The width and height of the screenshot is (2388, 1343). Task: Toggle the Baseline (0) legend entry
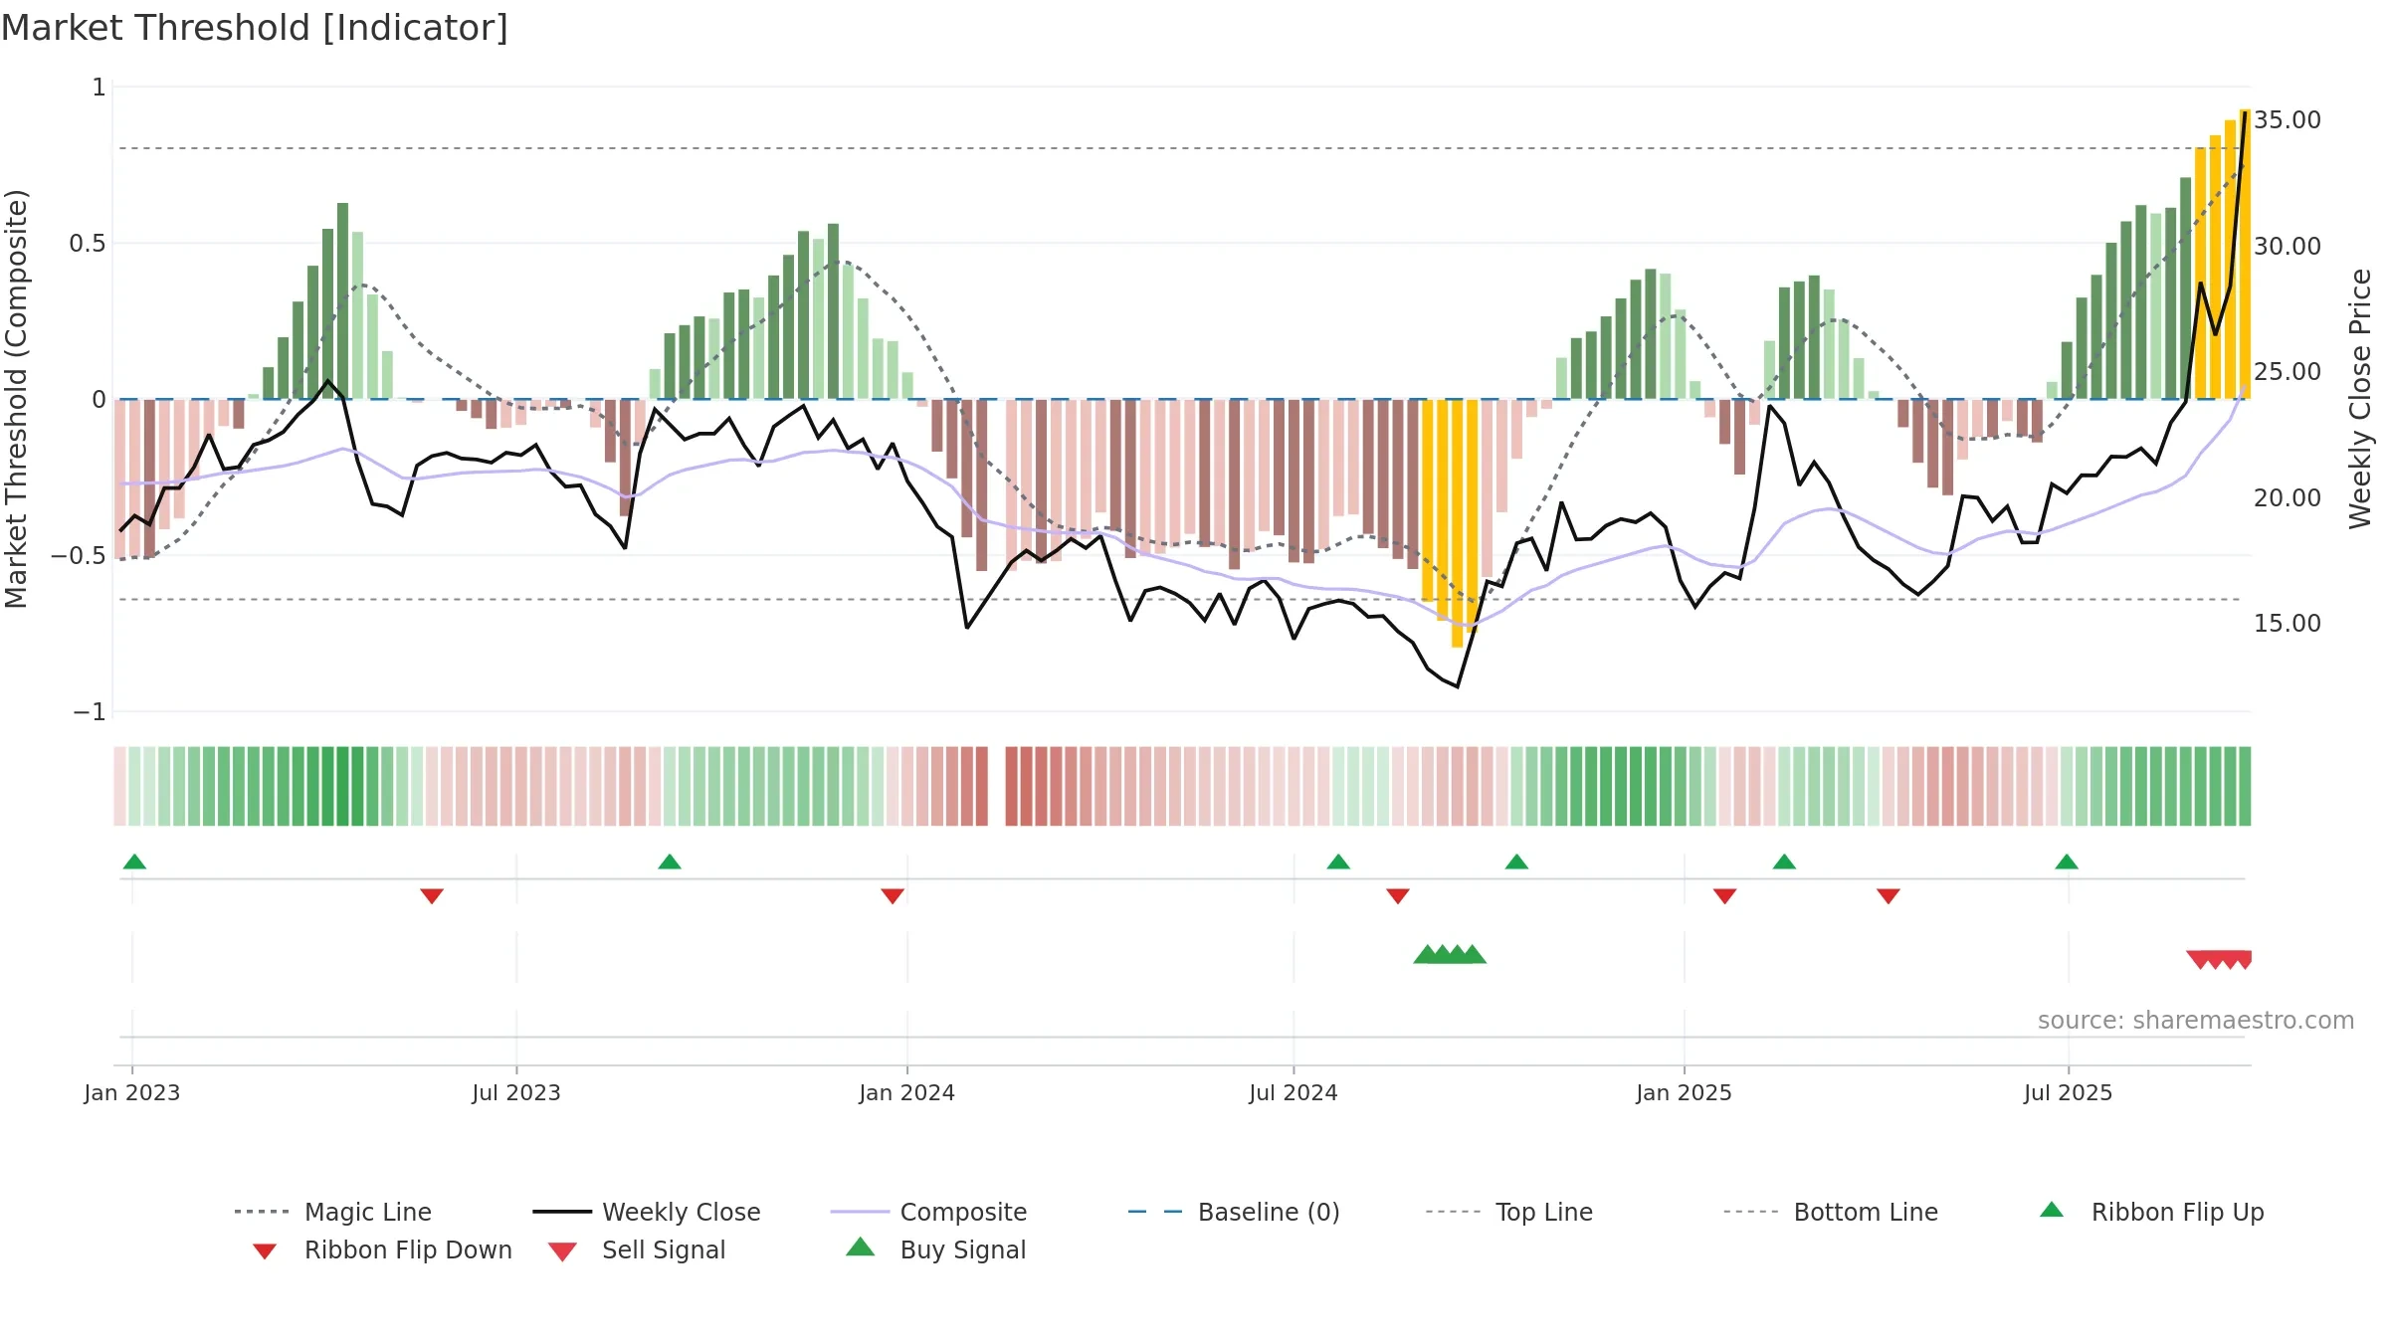click(x=1234, y=1212)
